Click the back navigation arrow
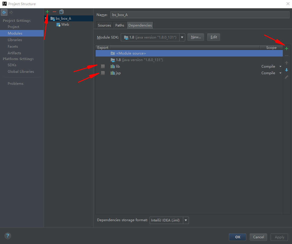Image resolution: width=292 pixels, height=244 pixels. (4, 13)
